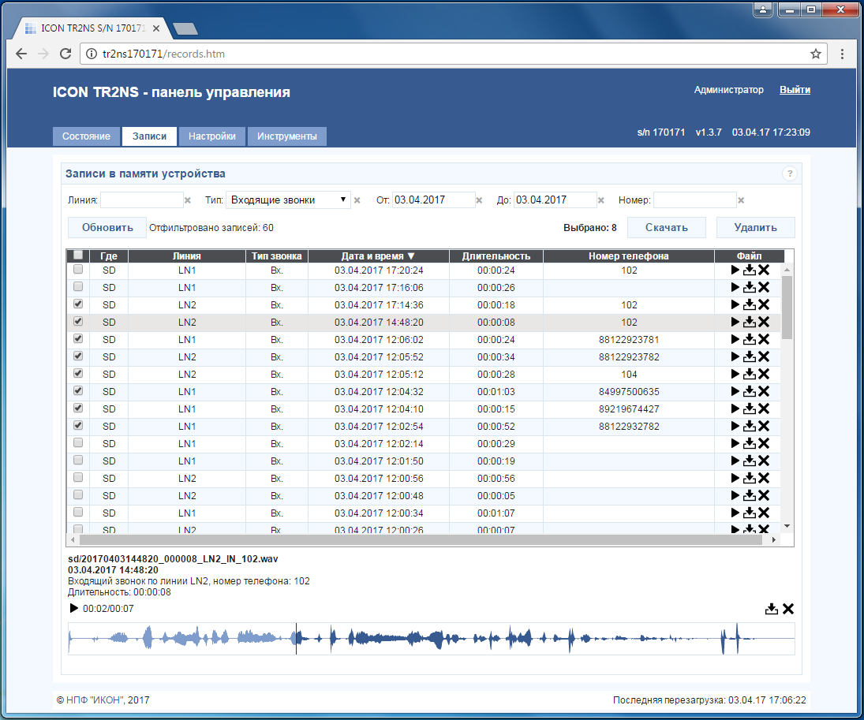Open the Тип call type dropdown
864x720 pixels.
288,200
